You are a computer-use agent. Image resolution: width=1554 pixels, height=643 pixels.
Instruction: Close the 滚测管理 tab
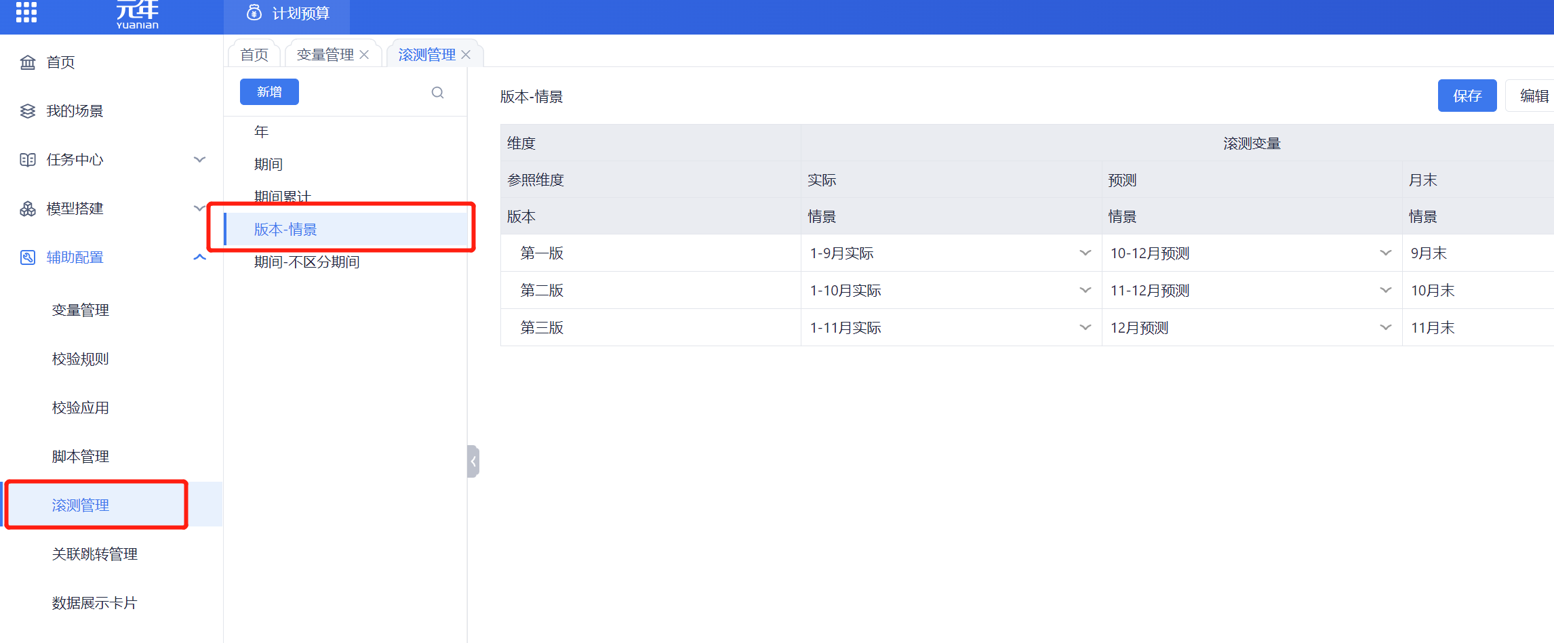click(x=466, y=55)
